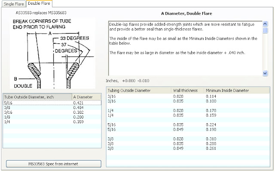Select the 3/16 row with 0.302
This screenshot has width=275, height=173.
coord(52,112)
